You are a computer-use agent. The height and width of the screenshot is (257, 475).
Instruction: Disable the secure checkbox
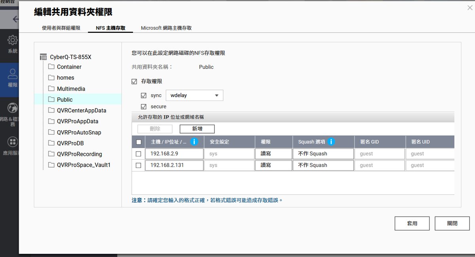click(144, 107)
